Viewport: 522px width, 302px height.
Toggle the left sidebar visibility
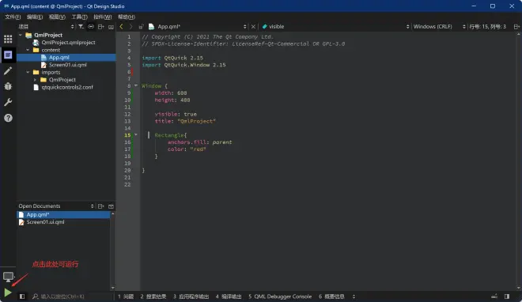(x=22, y=296)
